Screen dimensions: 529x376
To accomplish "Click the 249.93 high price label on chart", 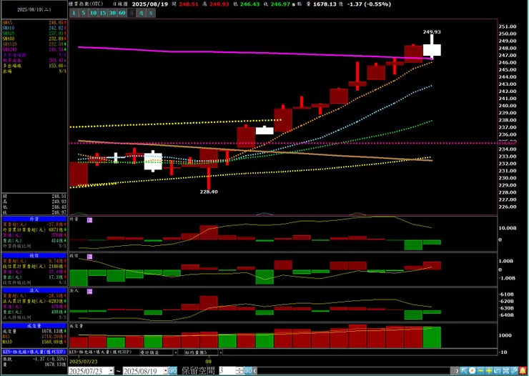I will pos(432,31).
